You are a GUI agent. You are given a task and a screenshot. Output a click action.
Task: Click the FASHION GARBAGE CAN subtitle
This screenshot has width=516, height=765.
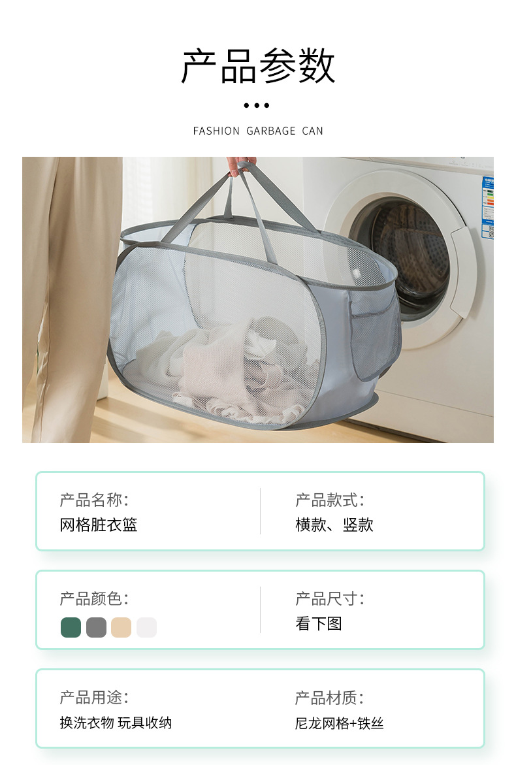click(x=258, y=131)
